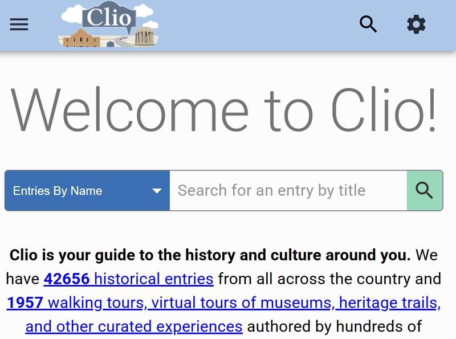
Task: Click the entry title search input field
Action: point(288,190)
